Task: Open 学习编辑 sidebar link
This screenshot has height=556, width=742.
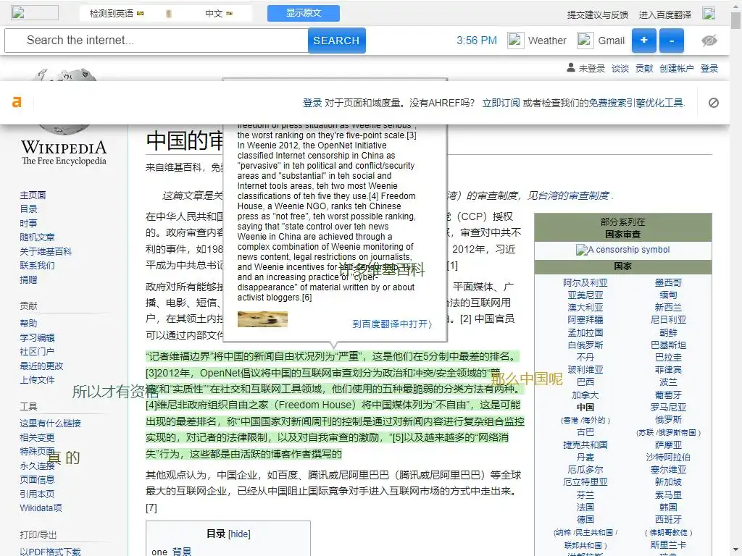Action: [38, 337]
